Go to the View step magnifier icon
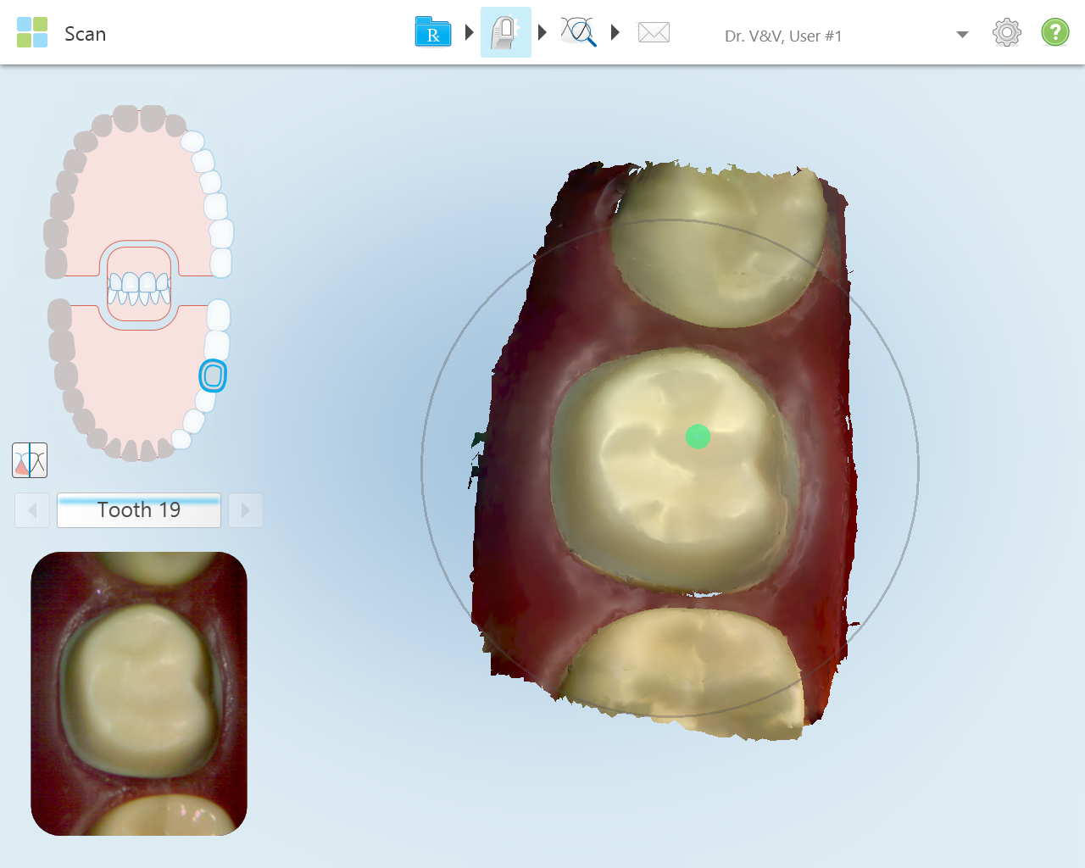Screen dimensions: 1085x868 click(578, 33)
